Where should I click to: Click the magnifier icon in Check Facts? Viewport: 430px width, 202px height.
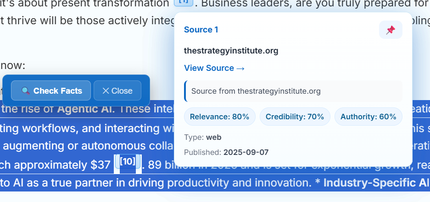(x=26, y=90)
